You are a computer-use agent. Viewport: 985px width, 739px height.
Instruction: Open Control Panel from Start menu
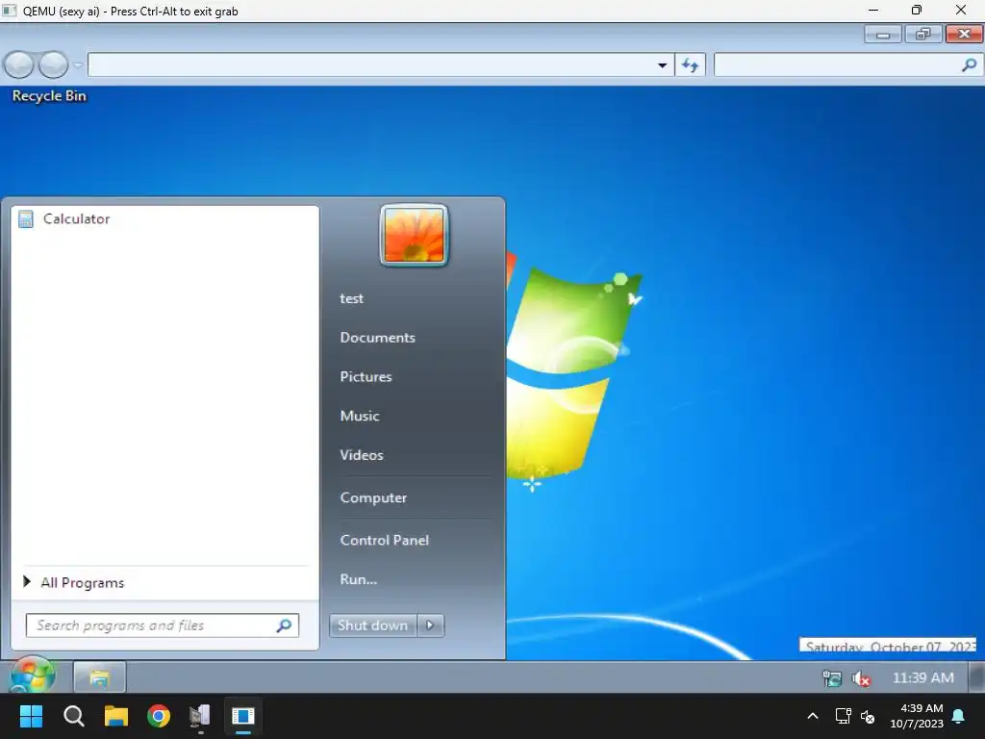[385, 540]
